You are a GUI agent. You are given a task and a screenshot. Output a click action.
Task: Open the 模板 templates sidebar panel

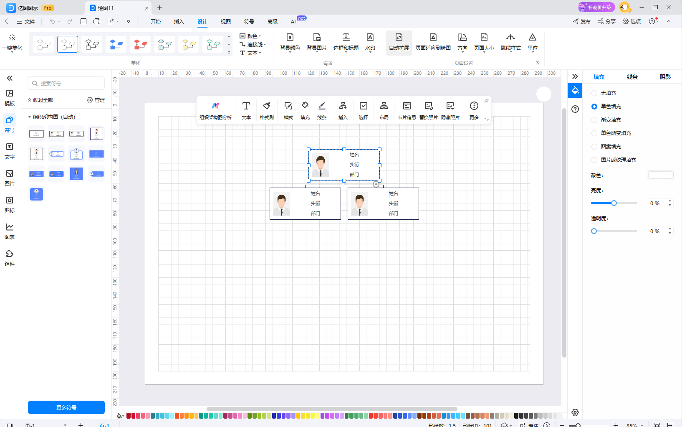[x=10, y=97]
